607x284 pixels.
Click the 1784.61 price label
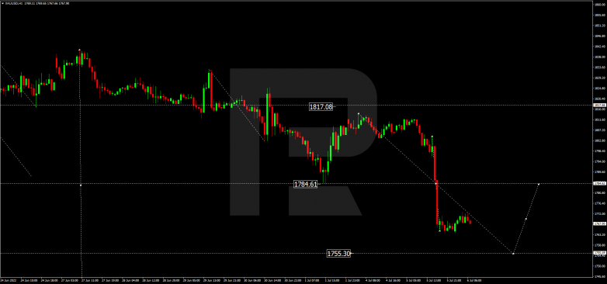click(x=305, y=184)
